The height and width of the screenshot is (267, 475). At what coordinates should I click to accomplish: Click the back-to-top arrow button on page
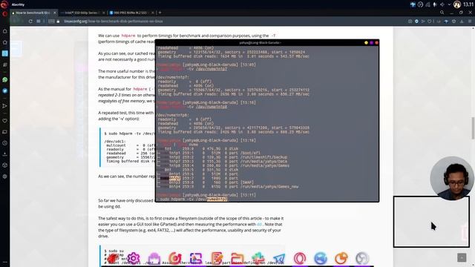click(462, 257)
